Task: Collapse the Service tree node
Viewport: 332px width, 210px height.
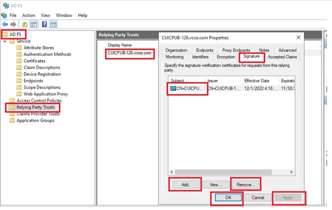Action: (x=5, y=41)
